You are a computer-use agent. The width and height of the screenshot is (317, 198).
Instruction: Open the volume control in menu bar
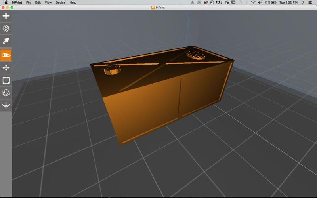click(x=260, y=2)
